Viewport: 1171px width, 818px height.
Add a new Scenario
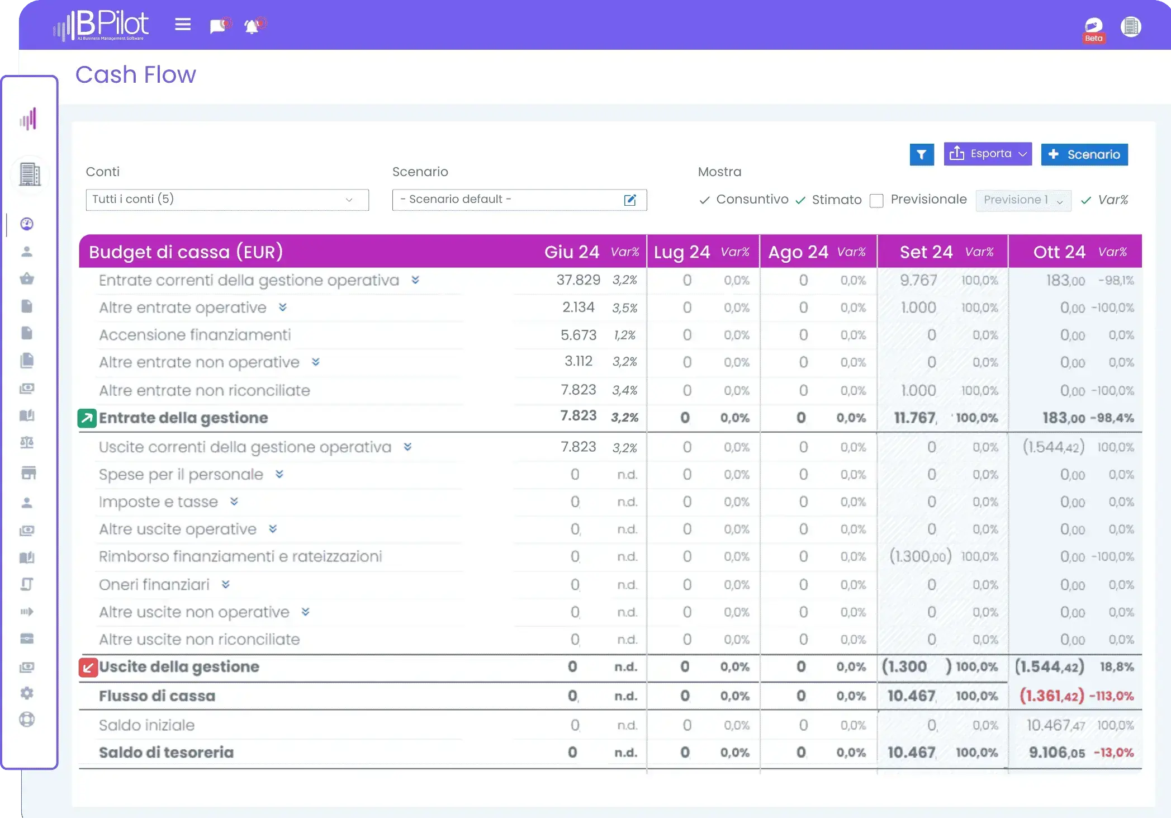point(1084,154)
